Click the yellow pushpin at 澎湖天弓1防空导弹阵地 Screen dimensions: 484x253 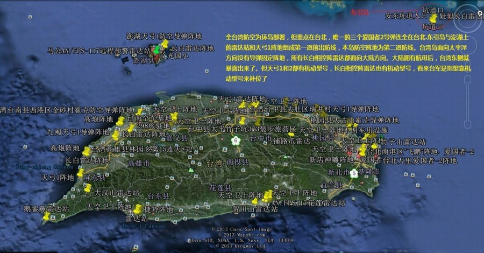tap(165, 44)
